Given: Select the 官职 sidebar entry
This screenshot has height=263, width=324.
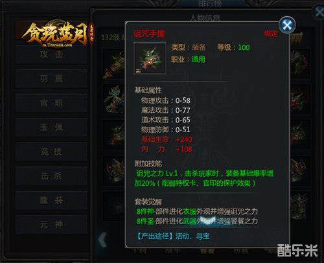Looking at the screenshot, I should (x=51, y=103).
